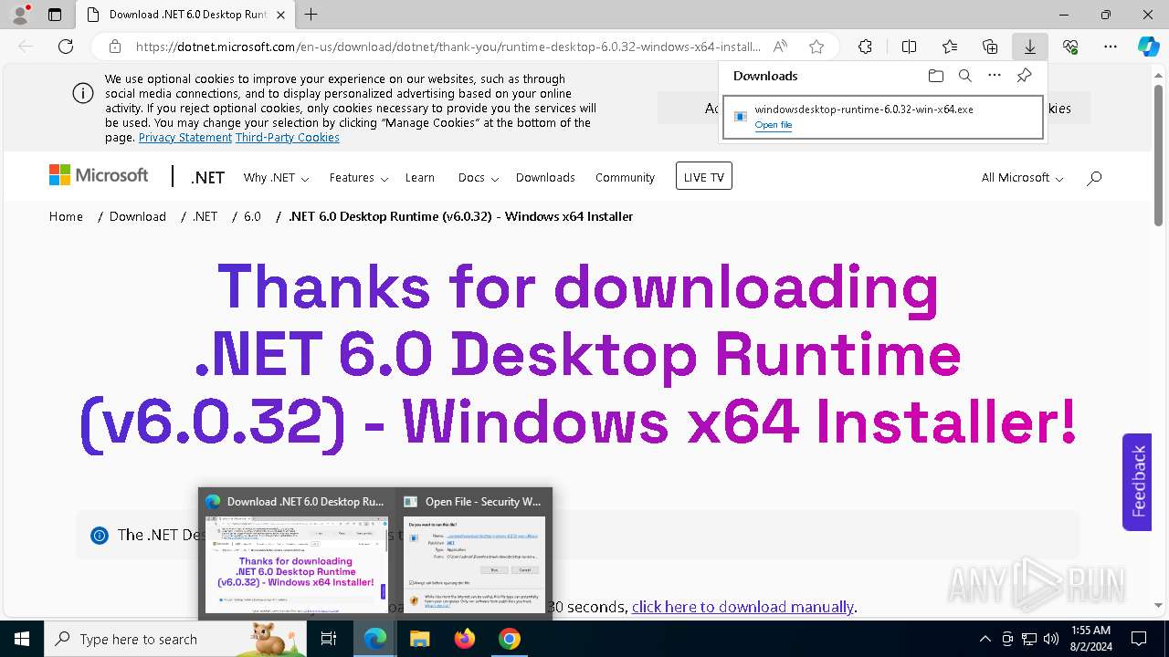Screen dimensions: 1169x657
Task: Expand Docs dropdown menu
Action: (478, 178)
